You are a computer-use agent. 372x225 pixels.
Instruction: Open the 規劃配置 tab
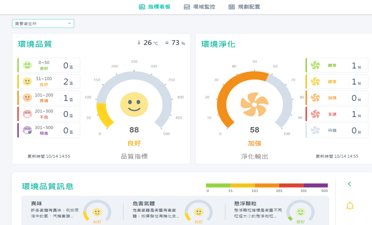244,7
